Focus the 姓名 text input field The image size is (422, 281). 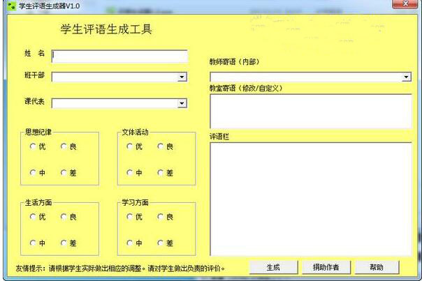pos(119,56)
